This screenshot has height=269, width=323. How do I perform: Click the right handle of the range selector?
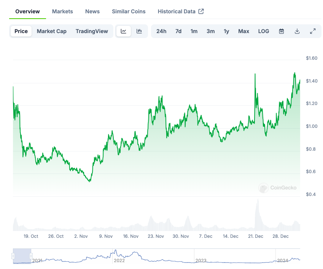point(31,256)
